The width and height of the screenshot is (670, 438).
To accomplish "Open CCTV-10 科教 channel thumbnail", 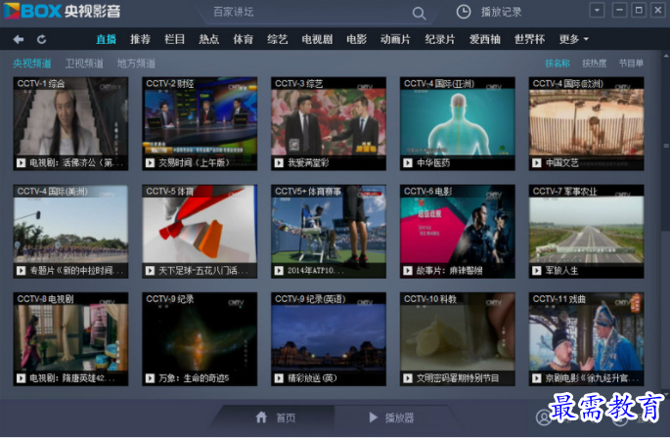I will pyautogui.click(x=458, y=339).
